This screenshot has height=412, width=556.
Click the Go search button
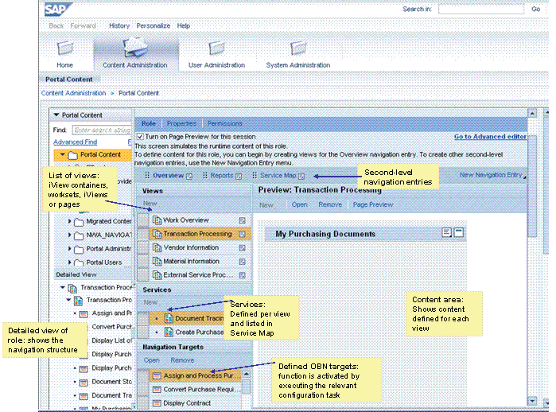pyautogui.click(x=536, y=10)
